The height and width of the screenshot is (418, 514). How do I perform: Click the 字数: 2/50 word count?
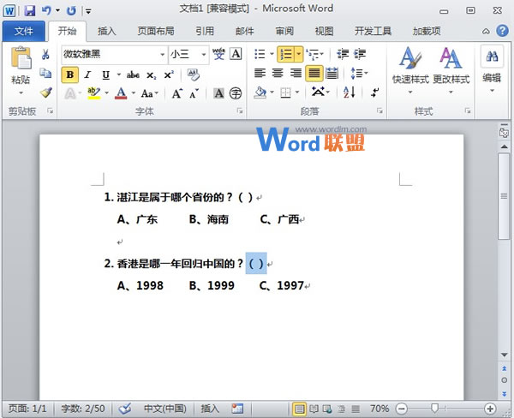tap(83, 409)
